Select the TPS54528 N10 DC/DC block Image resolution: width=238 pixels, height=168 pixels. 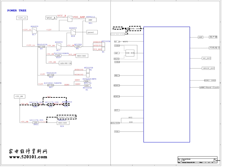[51, 75]
